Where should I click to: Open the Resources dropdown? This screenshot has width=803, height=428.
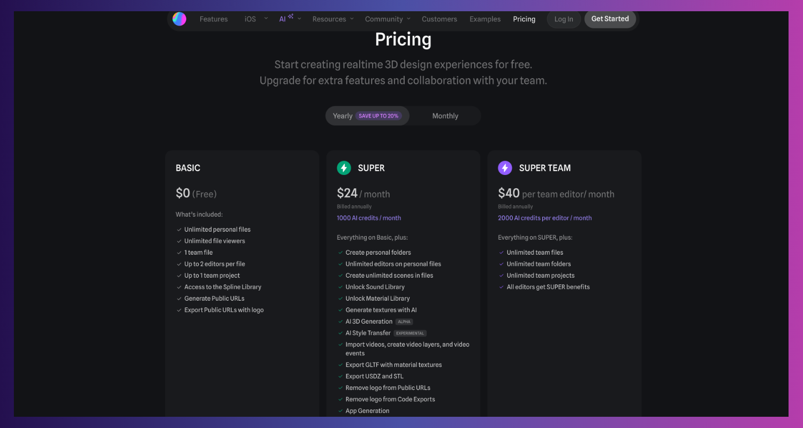333,19
